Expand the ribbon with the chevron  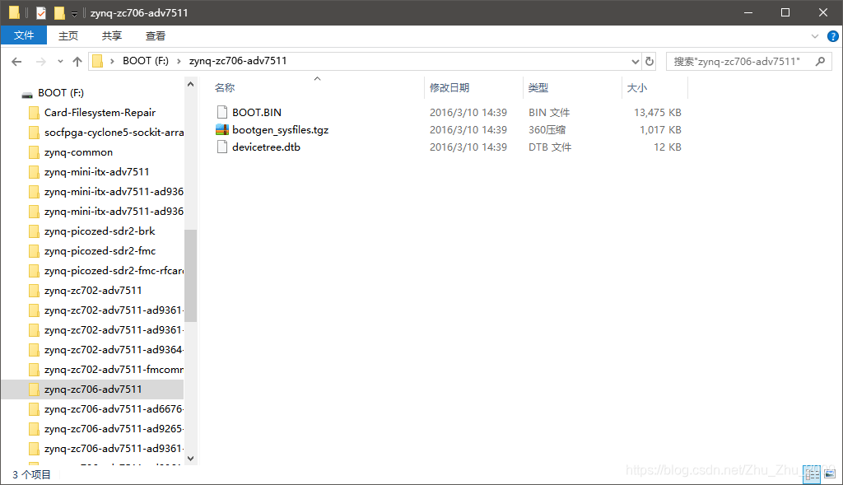click(814, 36)
